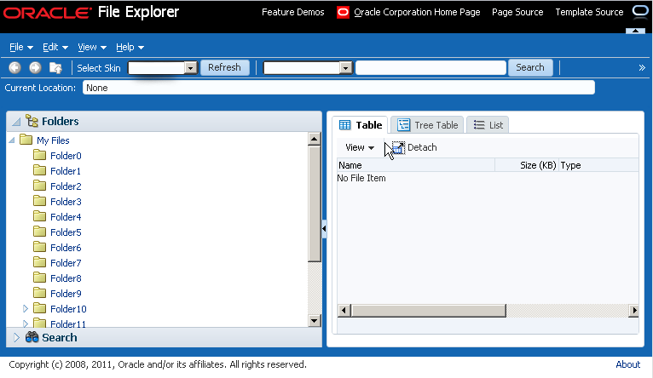Go back with the left arrow icon
653x378 pixels.
coord(15,67)
